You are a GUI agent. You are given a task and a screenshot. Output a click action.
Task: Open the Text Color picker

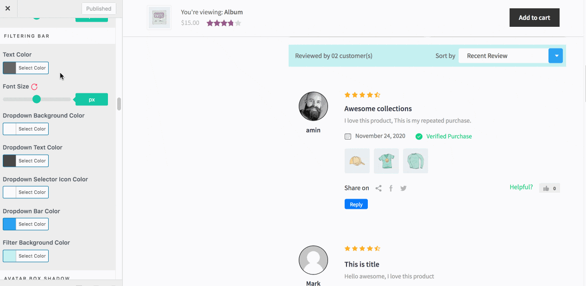coord(25,67)
